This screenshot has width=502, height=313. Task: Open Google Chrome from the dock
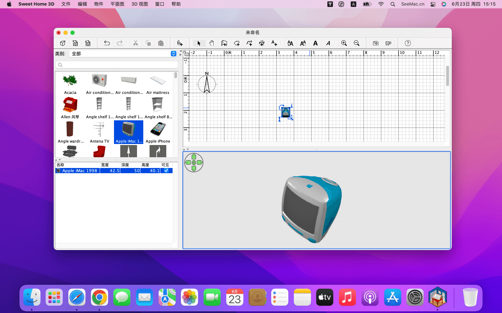tap(99, 297)
